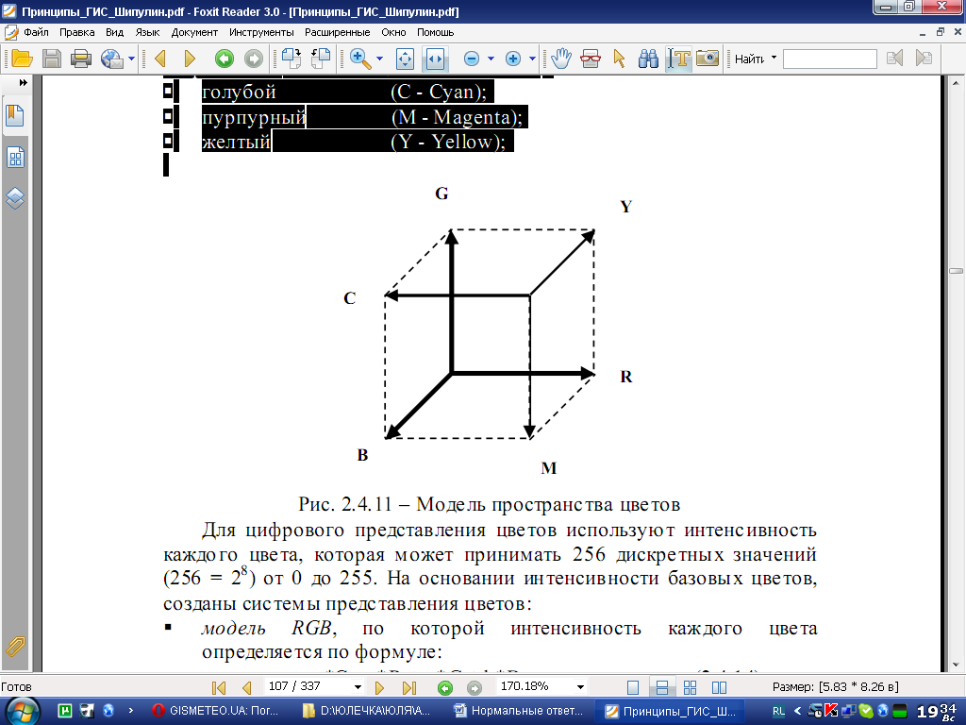The width and height of the screenshot is (966, 725).
Task: Open the Attachments paperclip panel
Action: coord(15,647)
